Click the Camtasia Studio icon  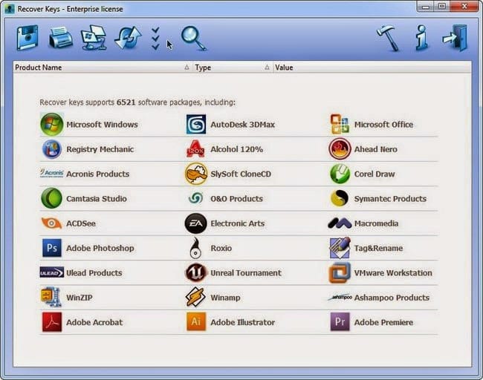point(52,198)
